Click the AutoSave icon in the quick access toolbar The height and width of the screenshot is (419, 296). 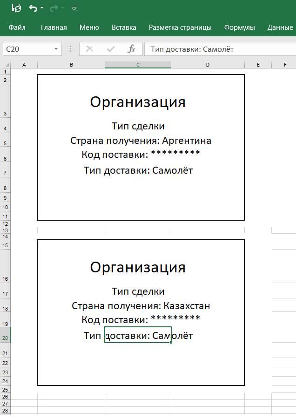click(16, 8)
